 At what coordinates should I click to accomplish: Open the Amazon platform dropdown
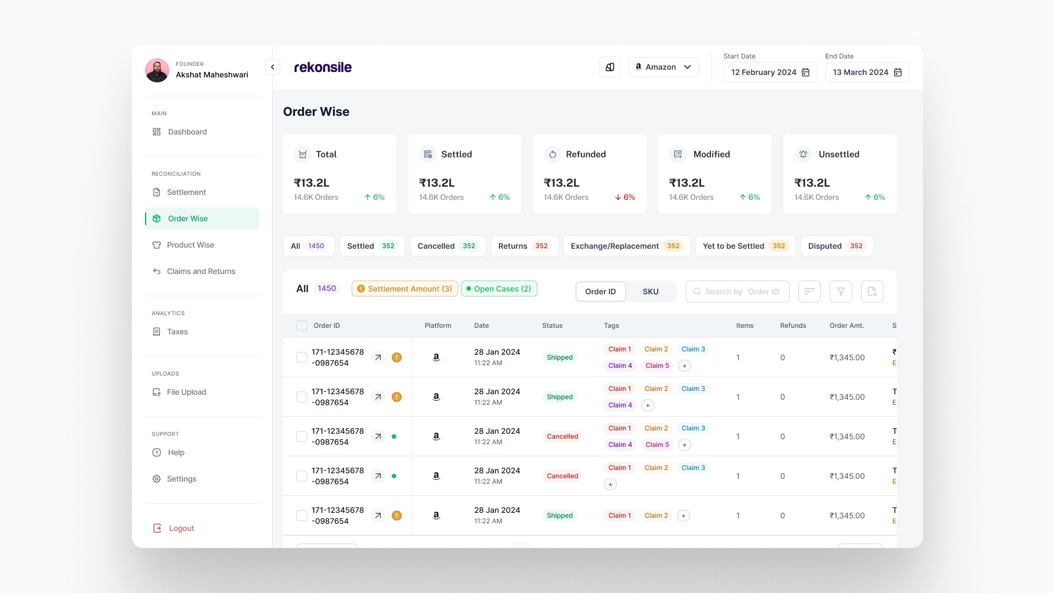click(x=663, y=67)
